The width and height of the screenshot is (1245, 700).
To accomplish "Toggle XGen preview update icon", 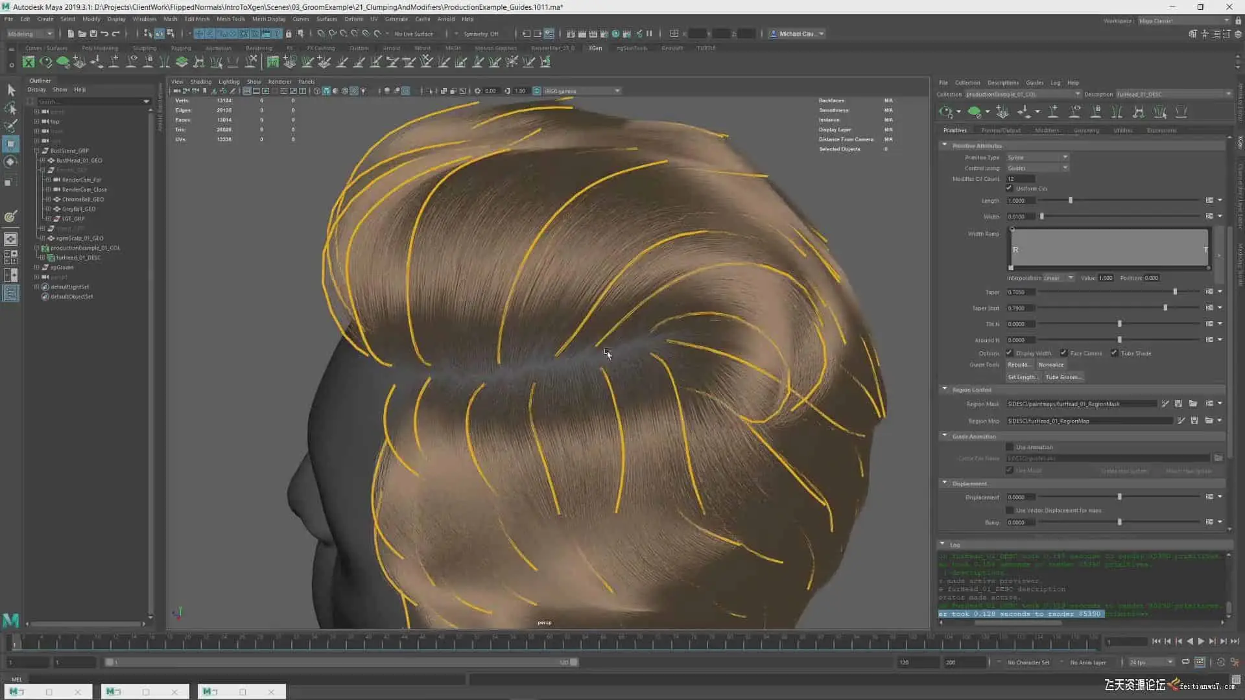I will (946, 112).
